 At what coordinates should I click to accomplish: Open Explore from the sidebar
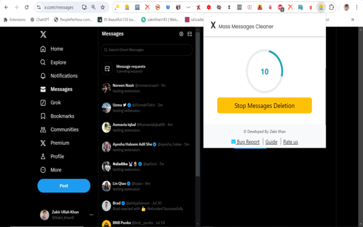pyautogui.click(x=53, y=62)
